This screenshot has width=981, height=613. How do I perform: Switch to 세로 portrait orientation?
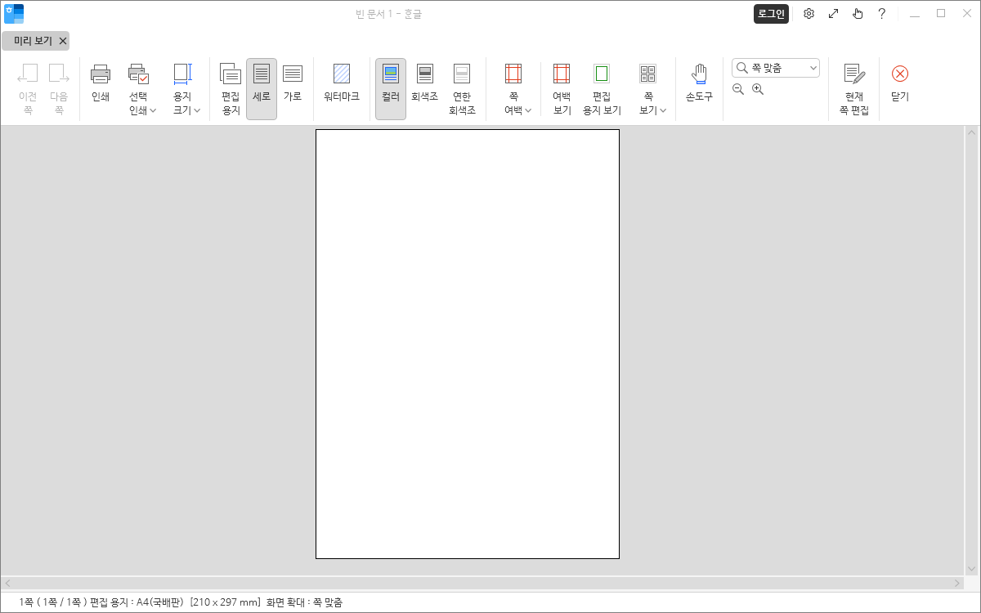tap(262, 89)
